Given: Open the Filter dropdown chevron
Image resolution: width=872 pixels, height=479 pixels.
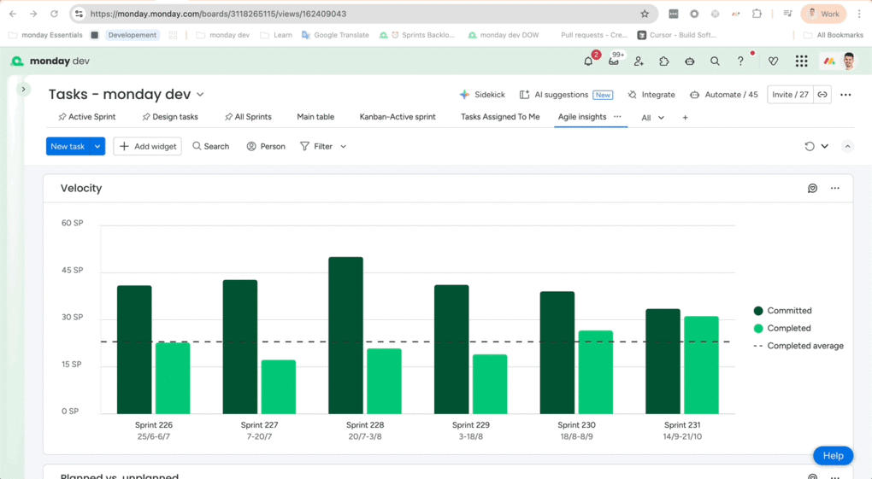Looking at the screenshot, I should tap(344, 147).
